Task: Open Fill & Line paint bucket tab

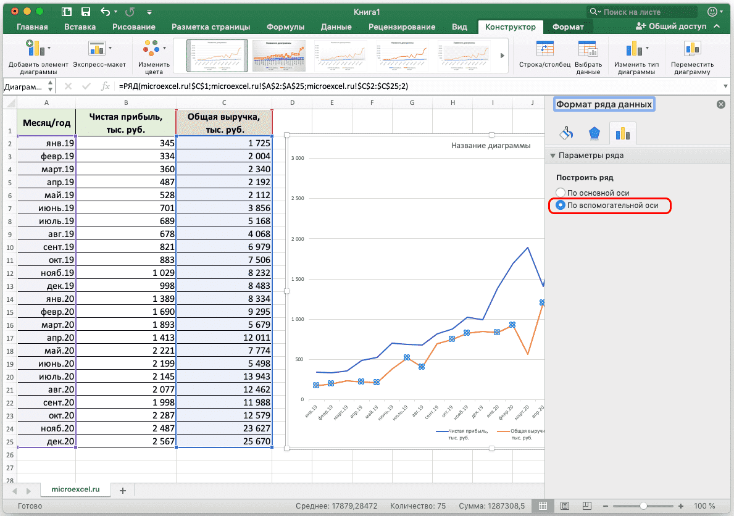Action: pyautogui.click(x=565, y=133)
